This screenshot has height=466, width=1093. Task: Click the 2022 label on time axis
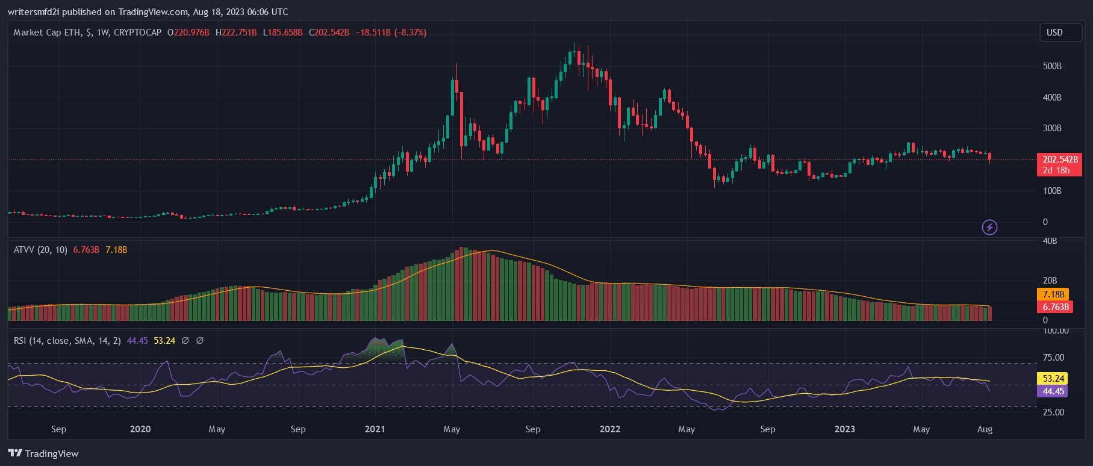point(609,429)
